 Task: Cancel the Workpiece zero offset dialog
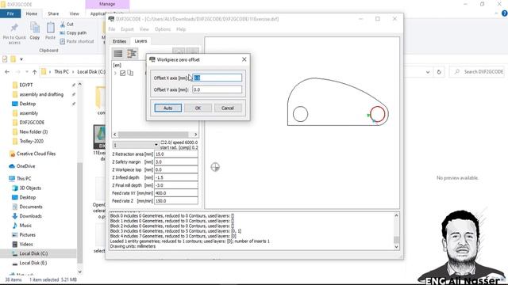click(x=228, y=108)
